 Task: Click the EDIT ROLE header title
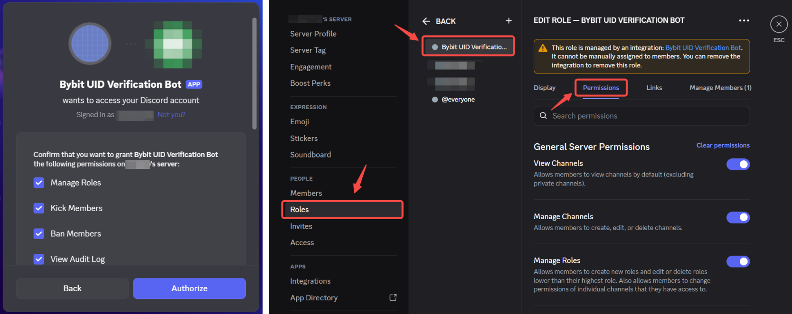coord(609,20)
